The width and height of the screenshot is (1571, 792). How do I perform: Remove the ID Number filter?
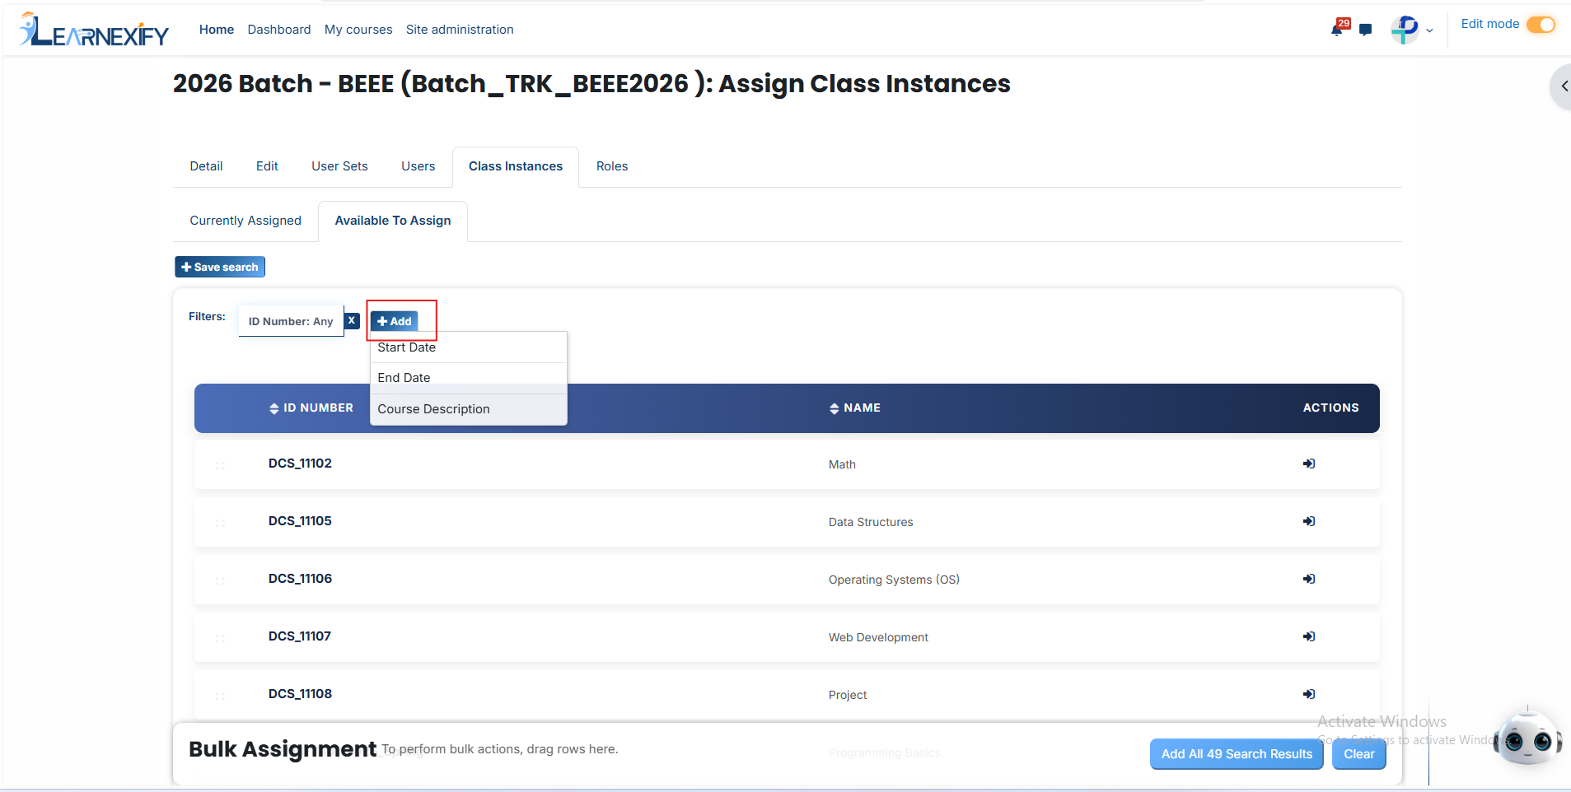tap(352, 320)
